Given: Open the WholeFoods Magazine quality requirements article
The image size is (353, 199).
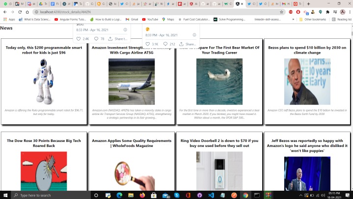Looking at the screenshot, I should tap(132, 143).
